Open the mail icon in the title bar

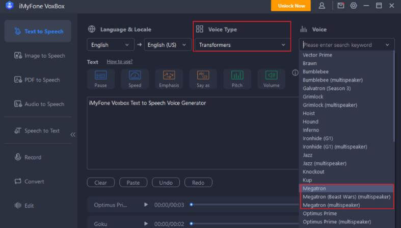tap(341, 6)
